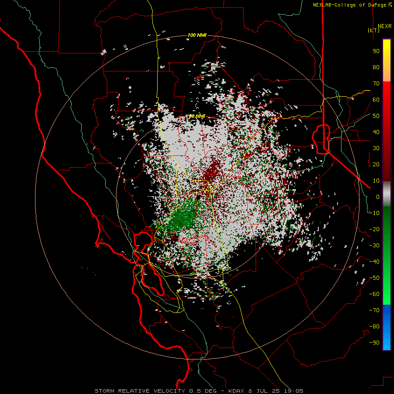Click the -30 value on velocity scale
Viewport: 394px width, 394px height.
374,246
